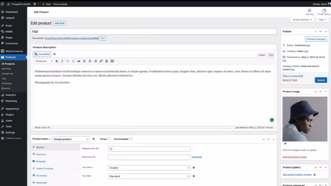Open WooCommerce in the sidebar menu

pos(14,51)
